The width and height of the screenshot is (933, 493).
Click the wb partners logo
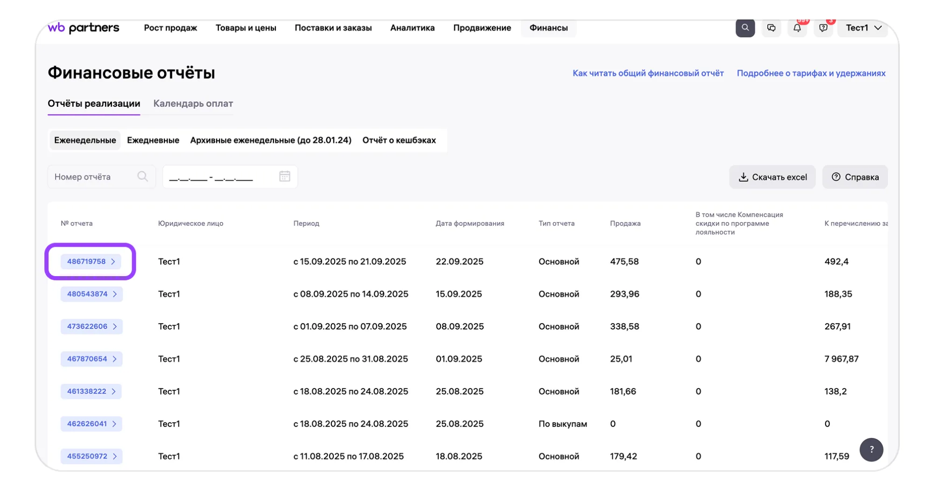(x=84, y=28)
